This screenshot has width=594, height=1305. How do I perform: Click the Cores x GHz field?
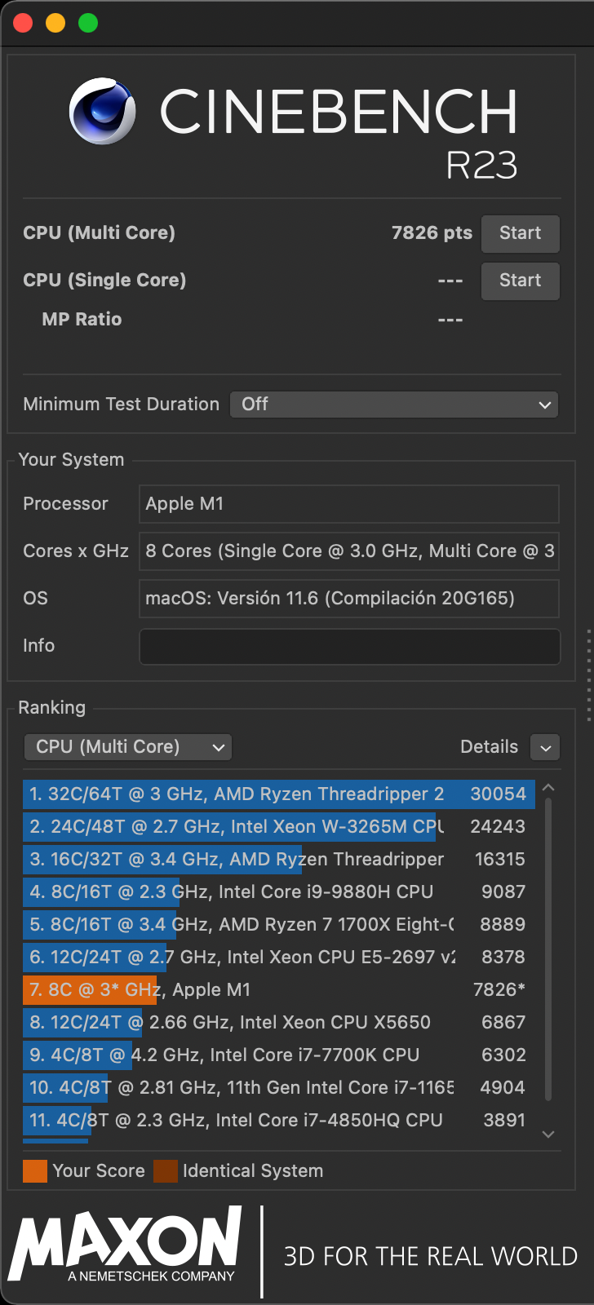click(x=349, y=551)
